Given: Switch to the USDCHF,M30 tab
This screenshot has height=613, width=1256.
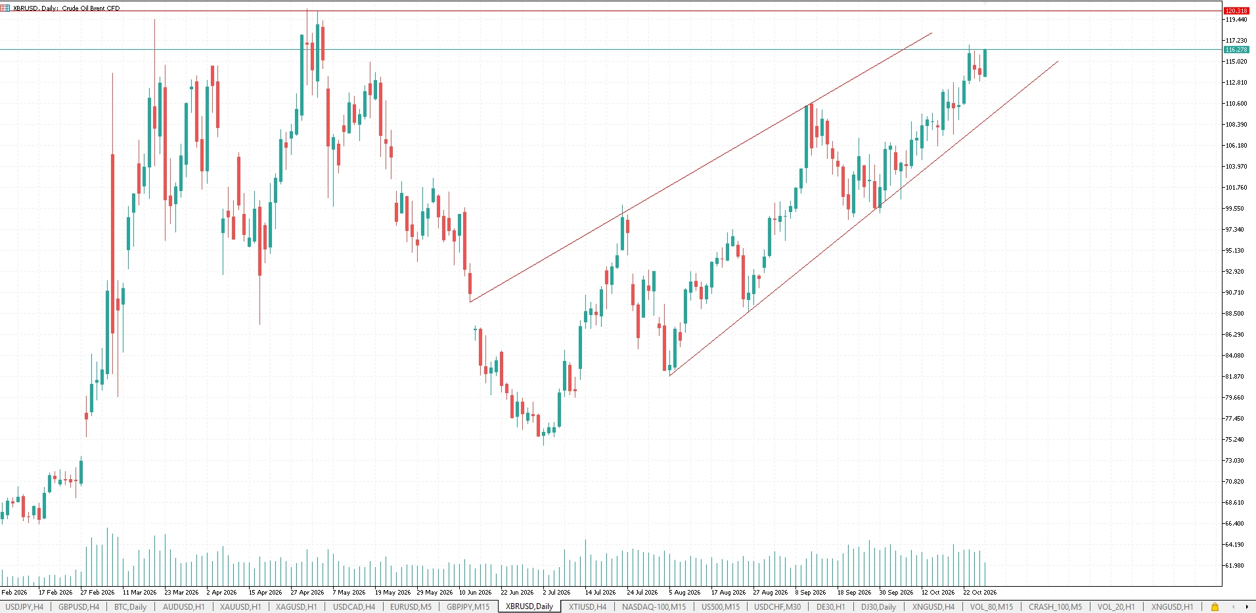Looking at the screenshot, I should pos(777,607).
